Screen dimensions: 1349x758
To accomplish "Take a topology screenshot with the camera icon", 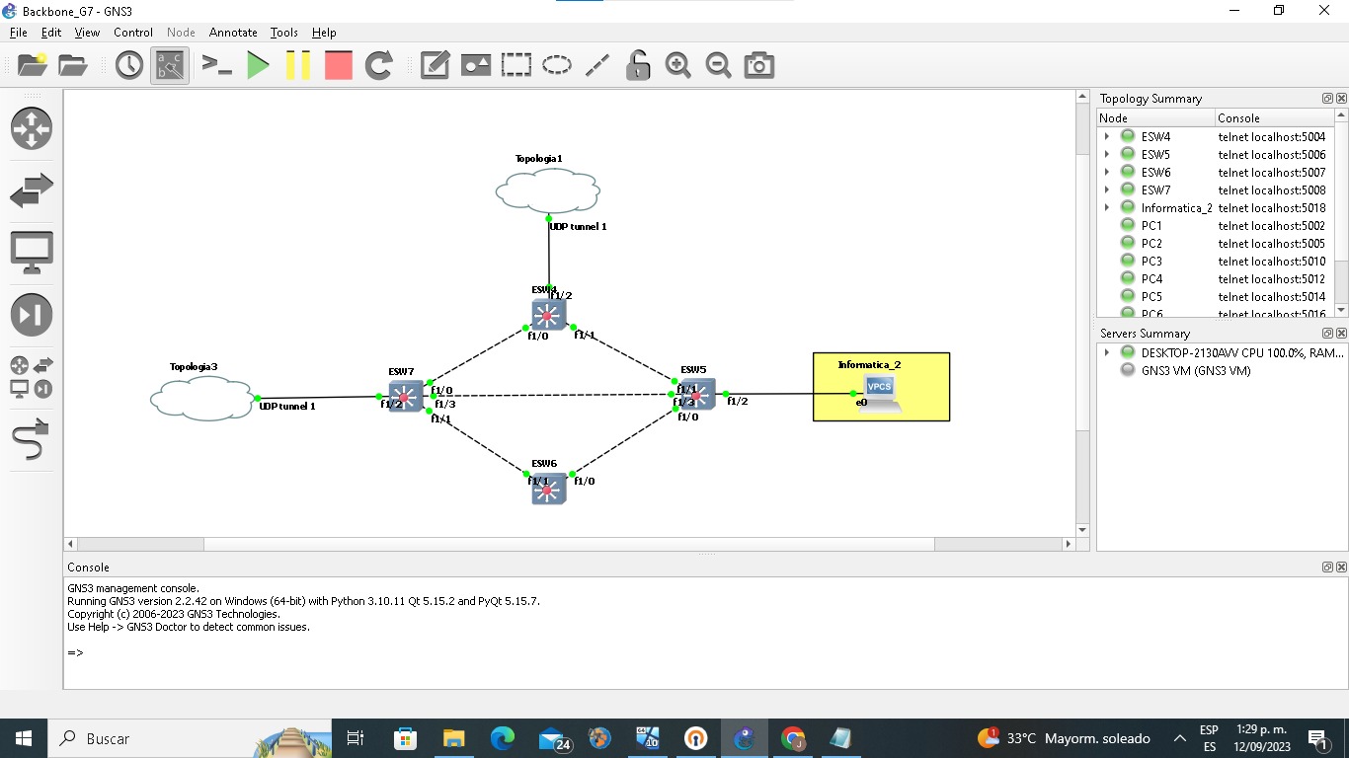I will click(x=758, y=65).
